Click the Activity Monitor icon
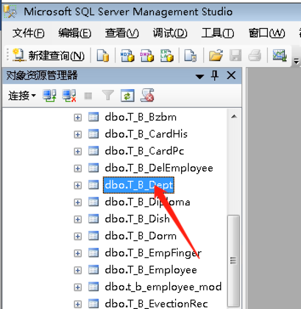Image resolution: width=301 pixels, height=309 pixels. point(279,56)
